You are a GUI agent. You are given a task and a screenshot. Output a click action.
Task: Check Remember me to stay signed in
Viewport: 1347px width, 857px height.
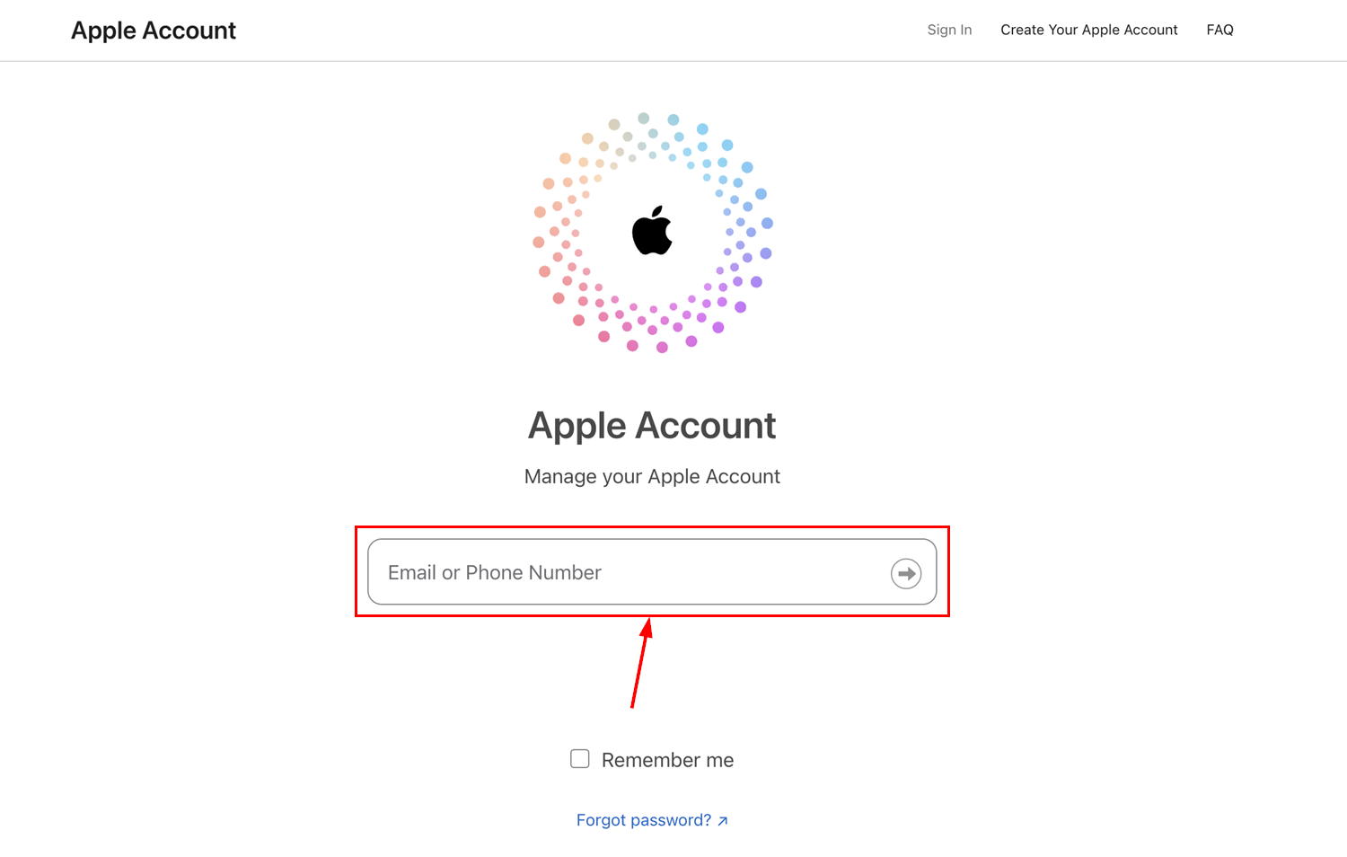click(x=579, y=758)
